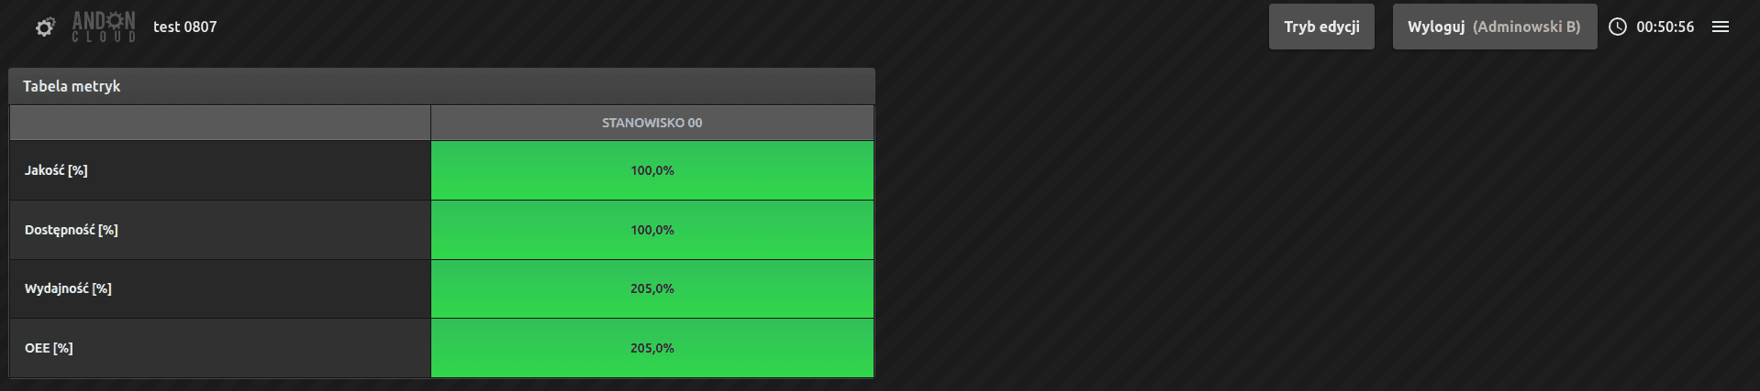The width and height of the screenshot is (1760, 391).
Task: Click the green Dostępność 100,0% cell
Action: click(652, 230)
